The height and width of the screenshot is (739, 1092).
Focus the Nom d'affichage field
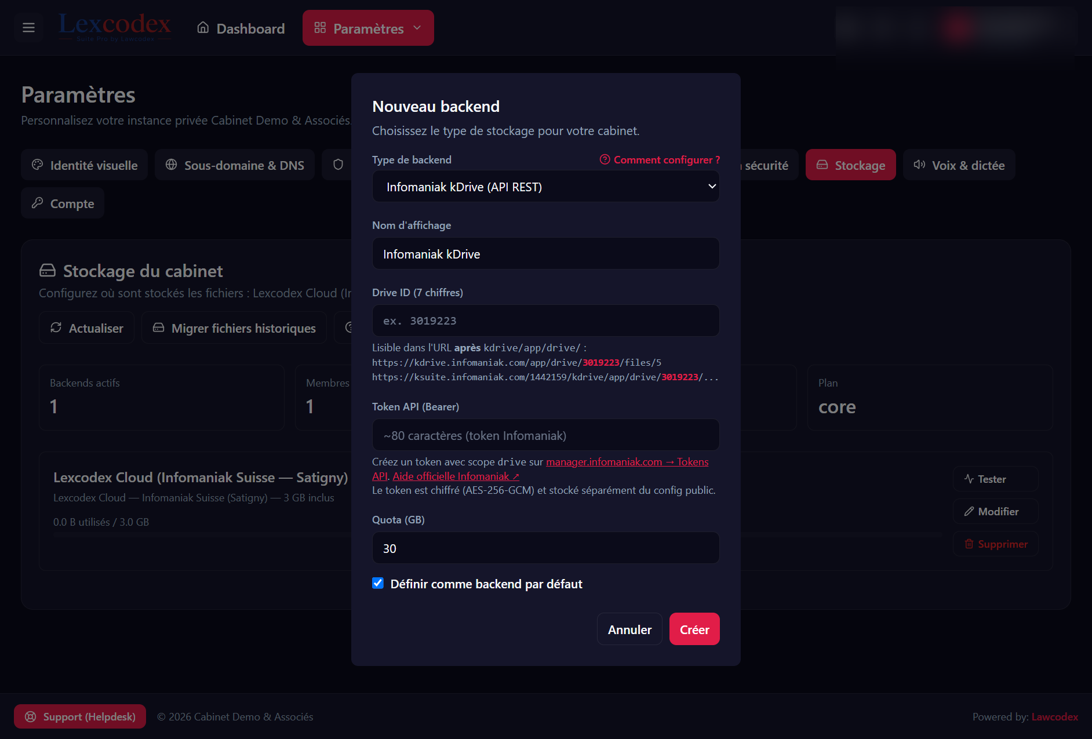point(546,254)
